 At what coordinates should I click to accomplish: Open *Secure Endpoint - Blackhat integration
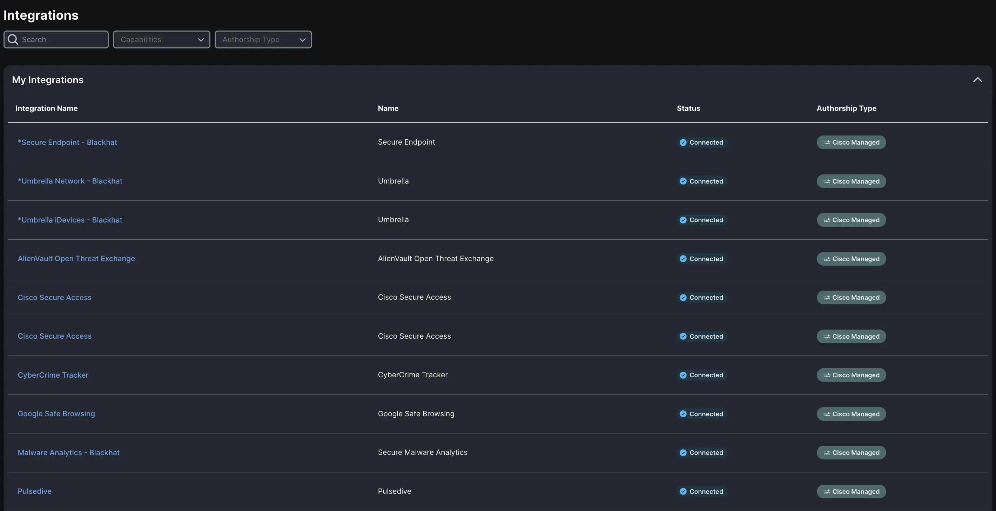coord(67,142)
